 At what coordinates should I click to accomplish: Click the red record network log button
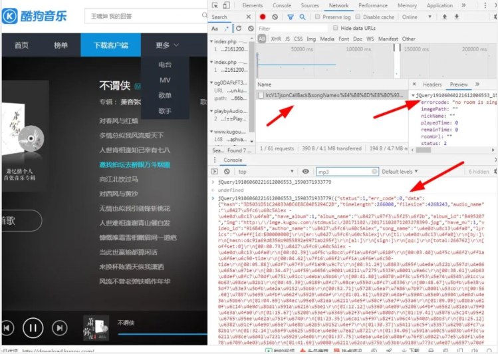click(x=263, y=17)
